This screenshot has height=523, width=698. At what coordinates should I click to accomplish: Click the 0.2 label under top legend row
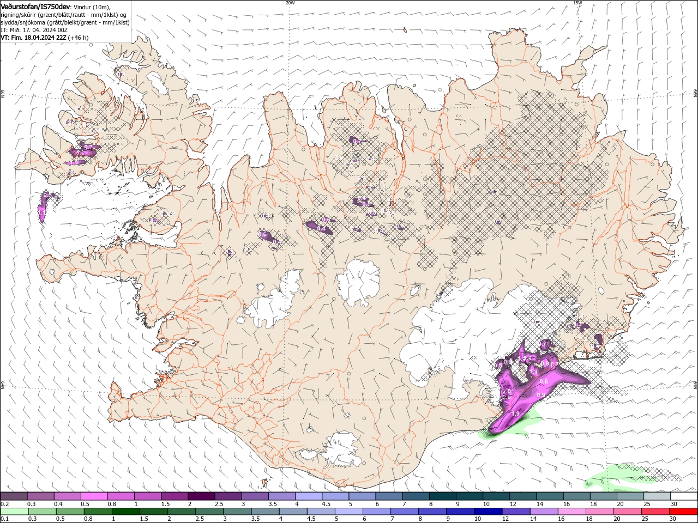[4, 504]
